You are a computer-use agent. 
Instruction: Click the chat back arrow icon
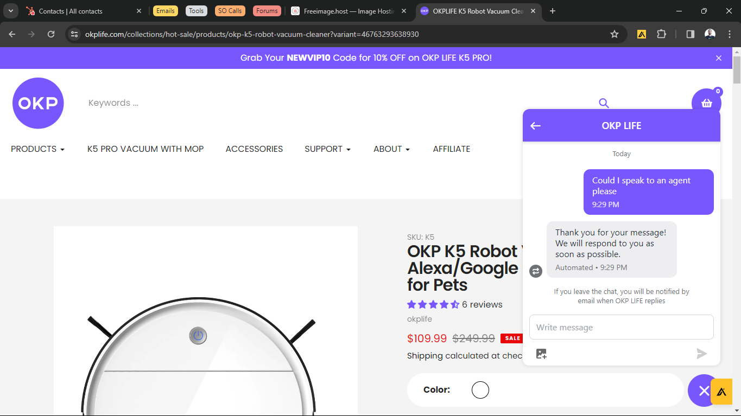point(535,126)
